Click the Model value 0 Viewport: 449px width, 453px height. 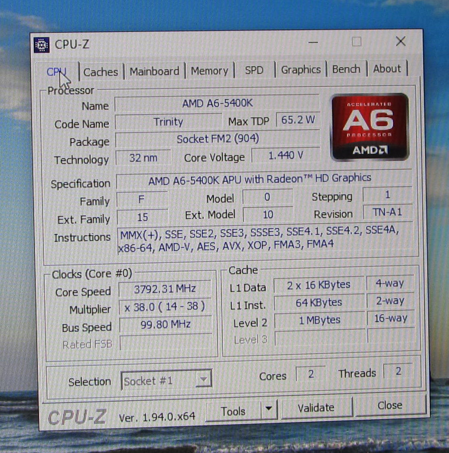point(267,197)
